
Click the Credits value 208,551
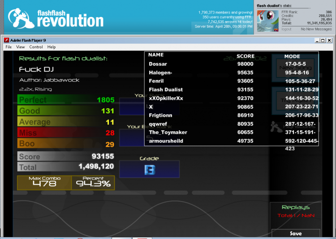325,16
